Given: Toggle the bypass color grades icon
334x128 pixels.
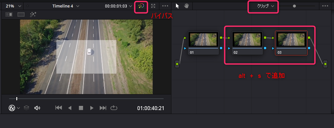Looking at the screenshot, I should click(141, 6).
